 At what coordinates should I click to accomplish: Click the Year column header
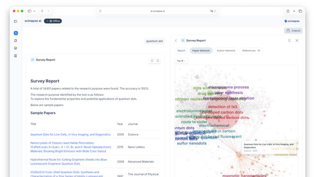pos(120,124)
